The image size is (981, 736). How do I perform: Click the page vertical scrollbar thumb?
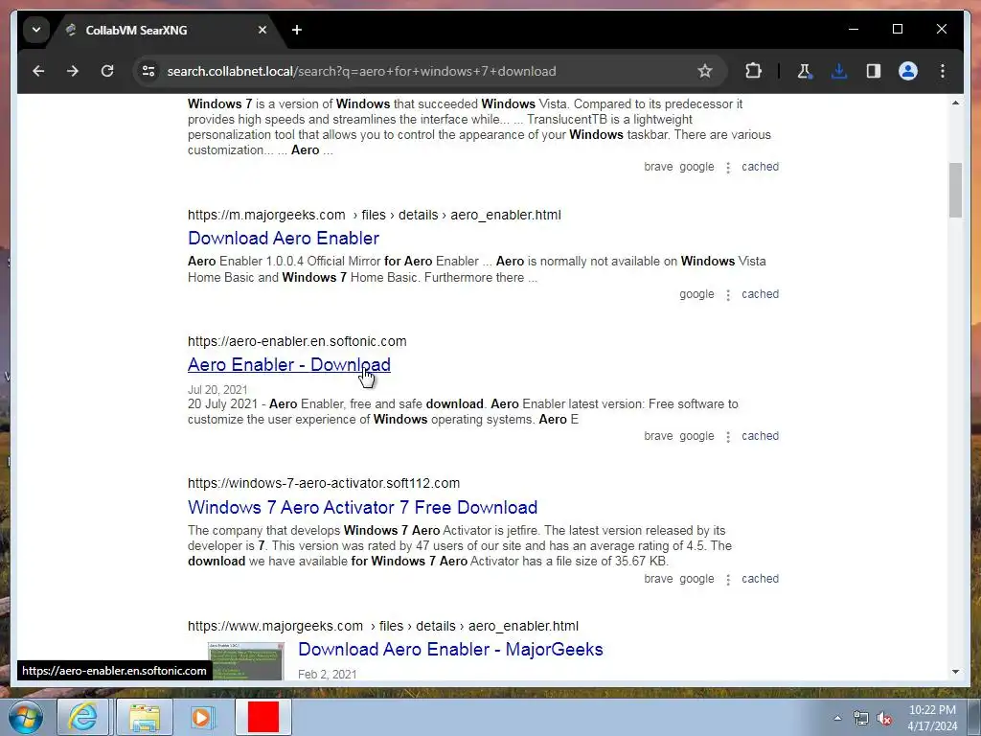coord(955,190)
